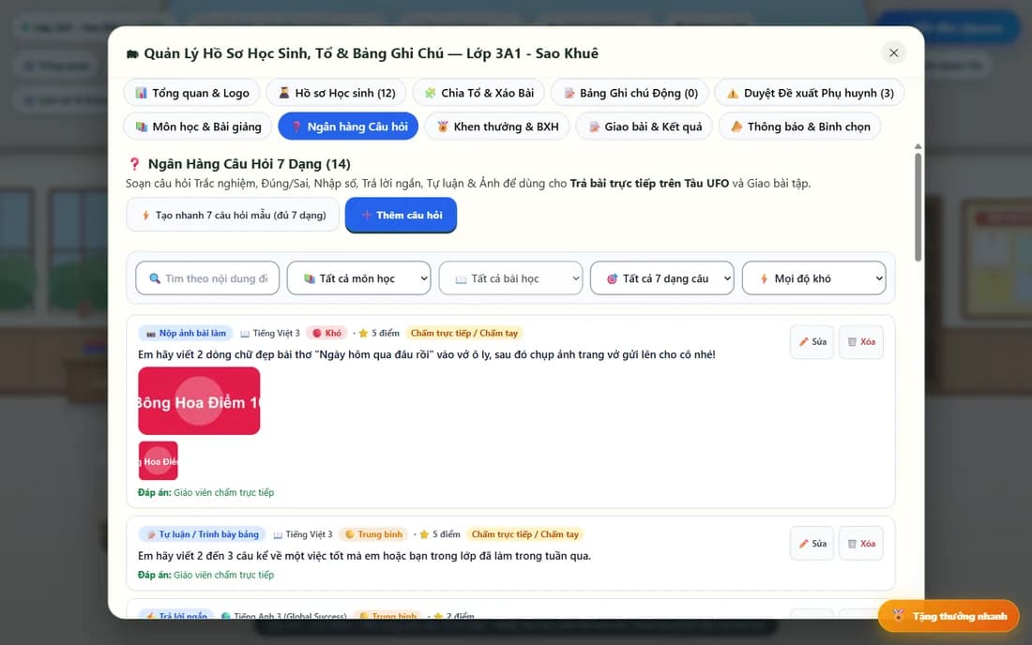The height and width of the screenshot is (645, 1032).
Task: Select the Giao bài & Kết quả tab
Action: pos(645,127)
